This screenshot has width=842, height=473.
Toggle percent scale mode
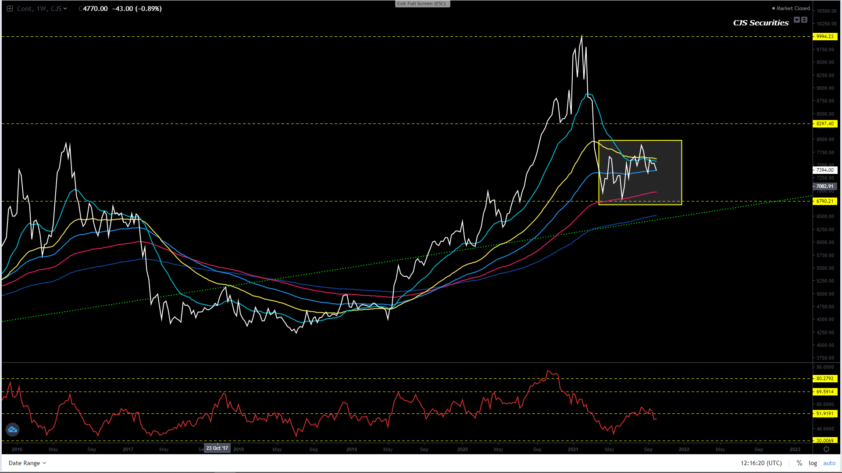799,463
